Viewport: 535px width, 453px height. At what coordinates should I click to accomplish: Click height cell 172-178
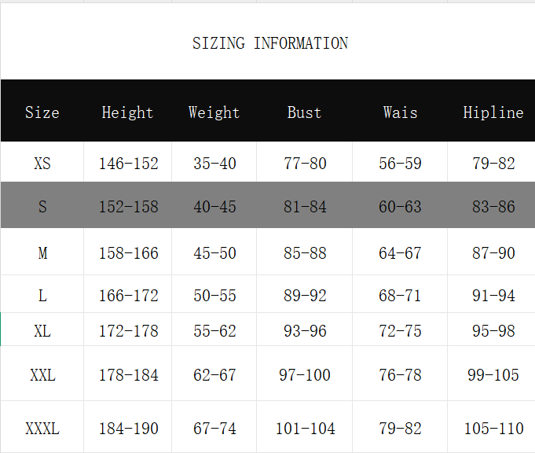pyautogui.click(x=128, y=331)
